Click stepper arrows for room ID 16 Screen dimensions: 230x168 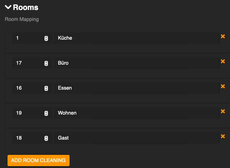point(46,88)
